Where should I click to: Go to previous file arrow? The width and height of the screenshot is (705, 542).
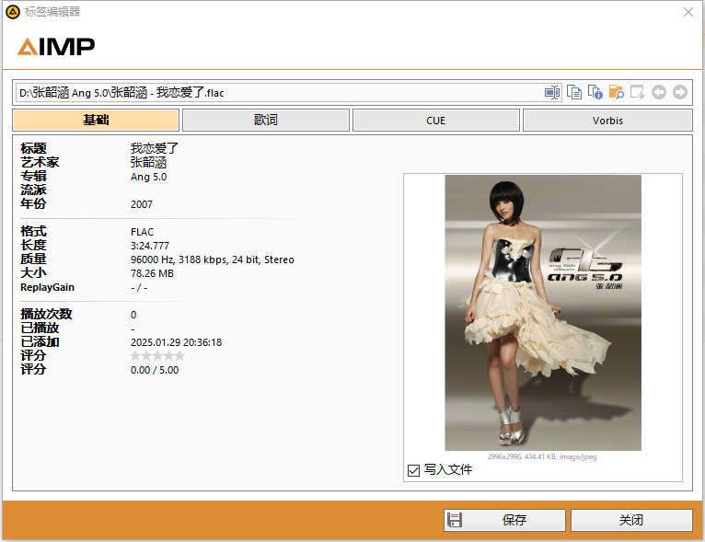pyautogui.click(x=659, y=92)
